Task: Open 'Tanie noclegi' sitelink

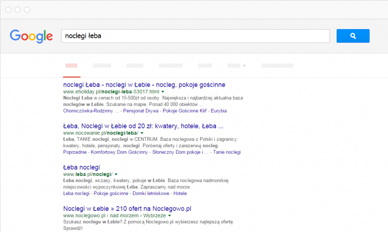Action: coord(227,152)
